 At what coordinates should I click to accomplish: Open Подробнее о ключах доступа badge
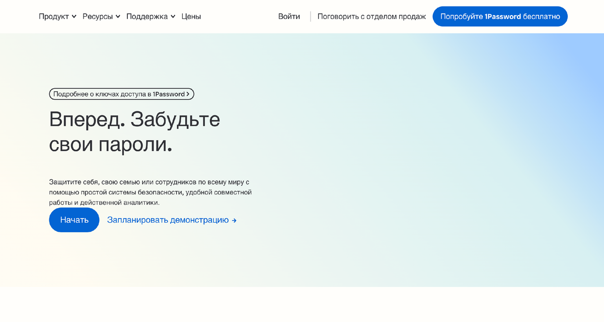121,94
